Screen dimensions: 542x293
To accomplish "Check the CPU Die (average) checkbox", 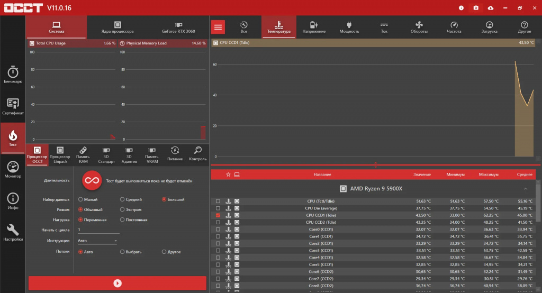I will tap(218, 208).
